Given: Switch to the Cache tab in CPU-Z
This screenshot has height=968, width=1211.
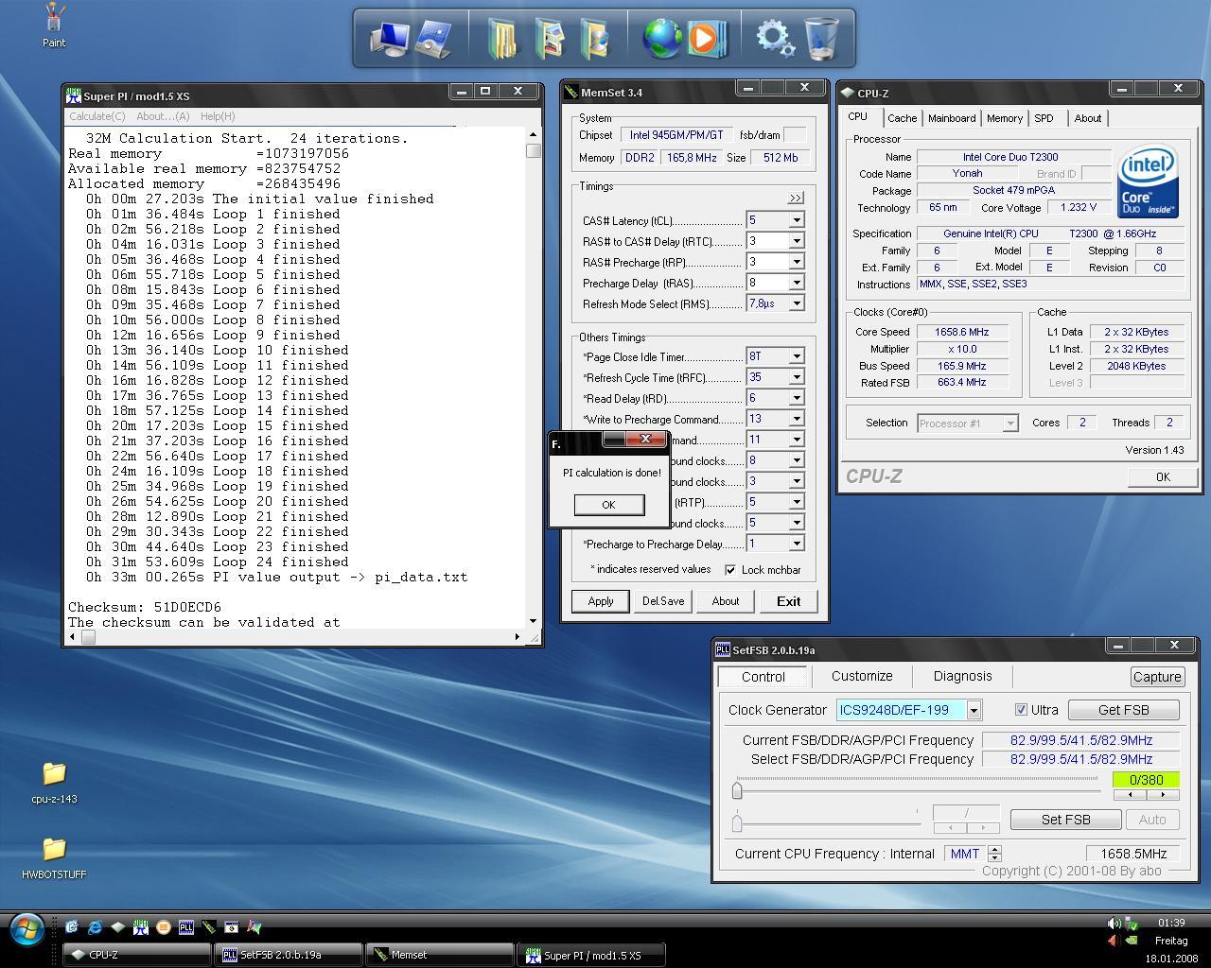Looking at the screenshot, I should point(902,118).
